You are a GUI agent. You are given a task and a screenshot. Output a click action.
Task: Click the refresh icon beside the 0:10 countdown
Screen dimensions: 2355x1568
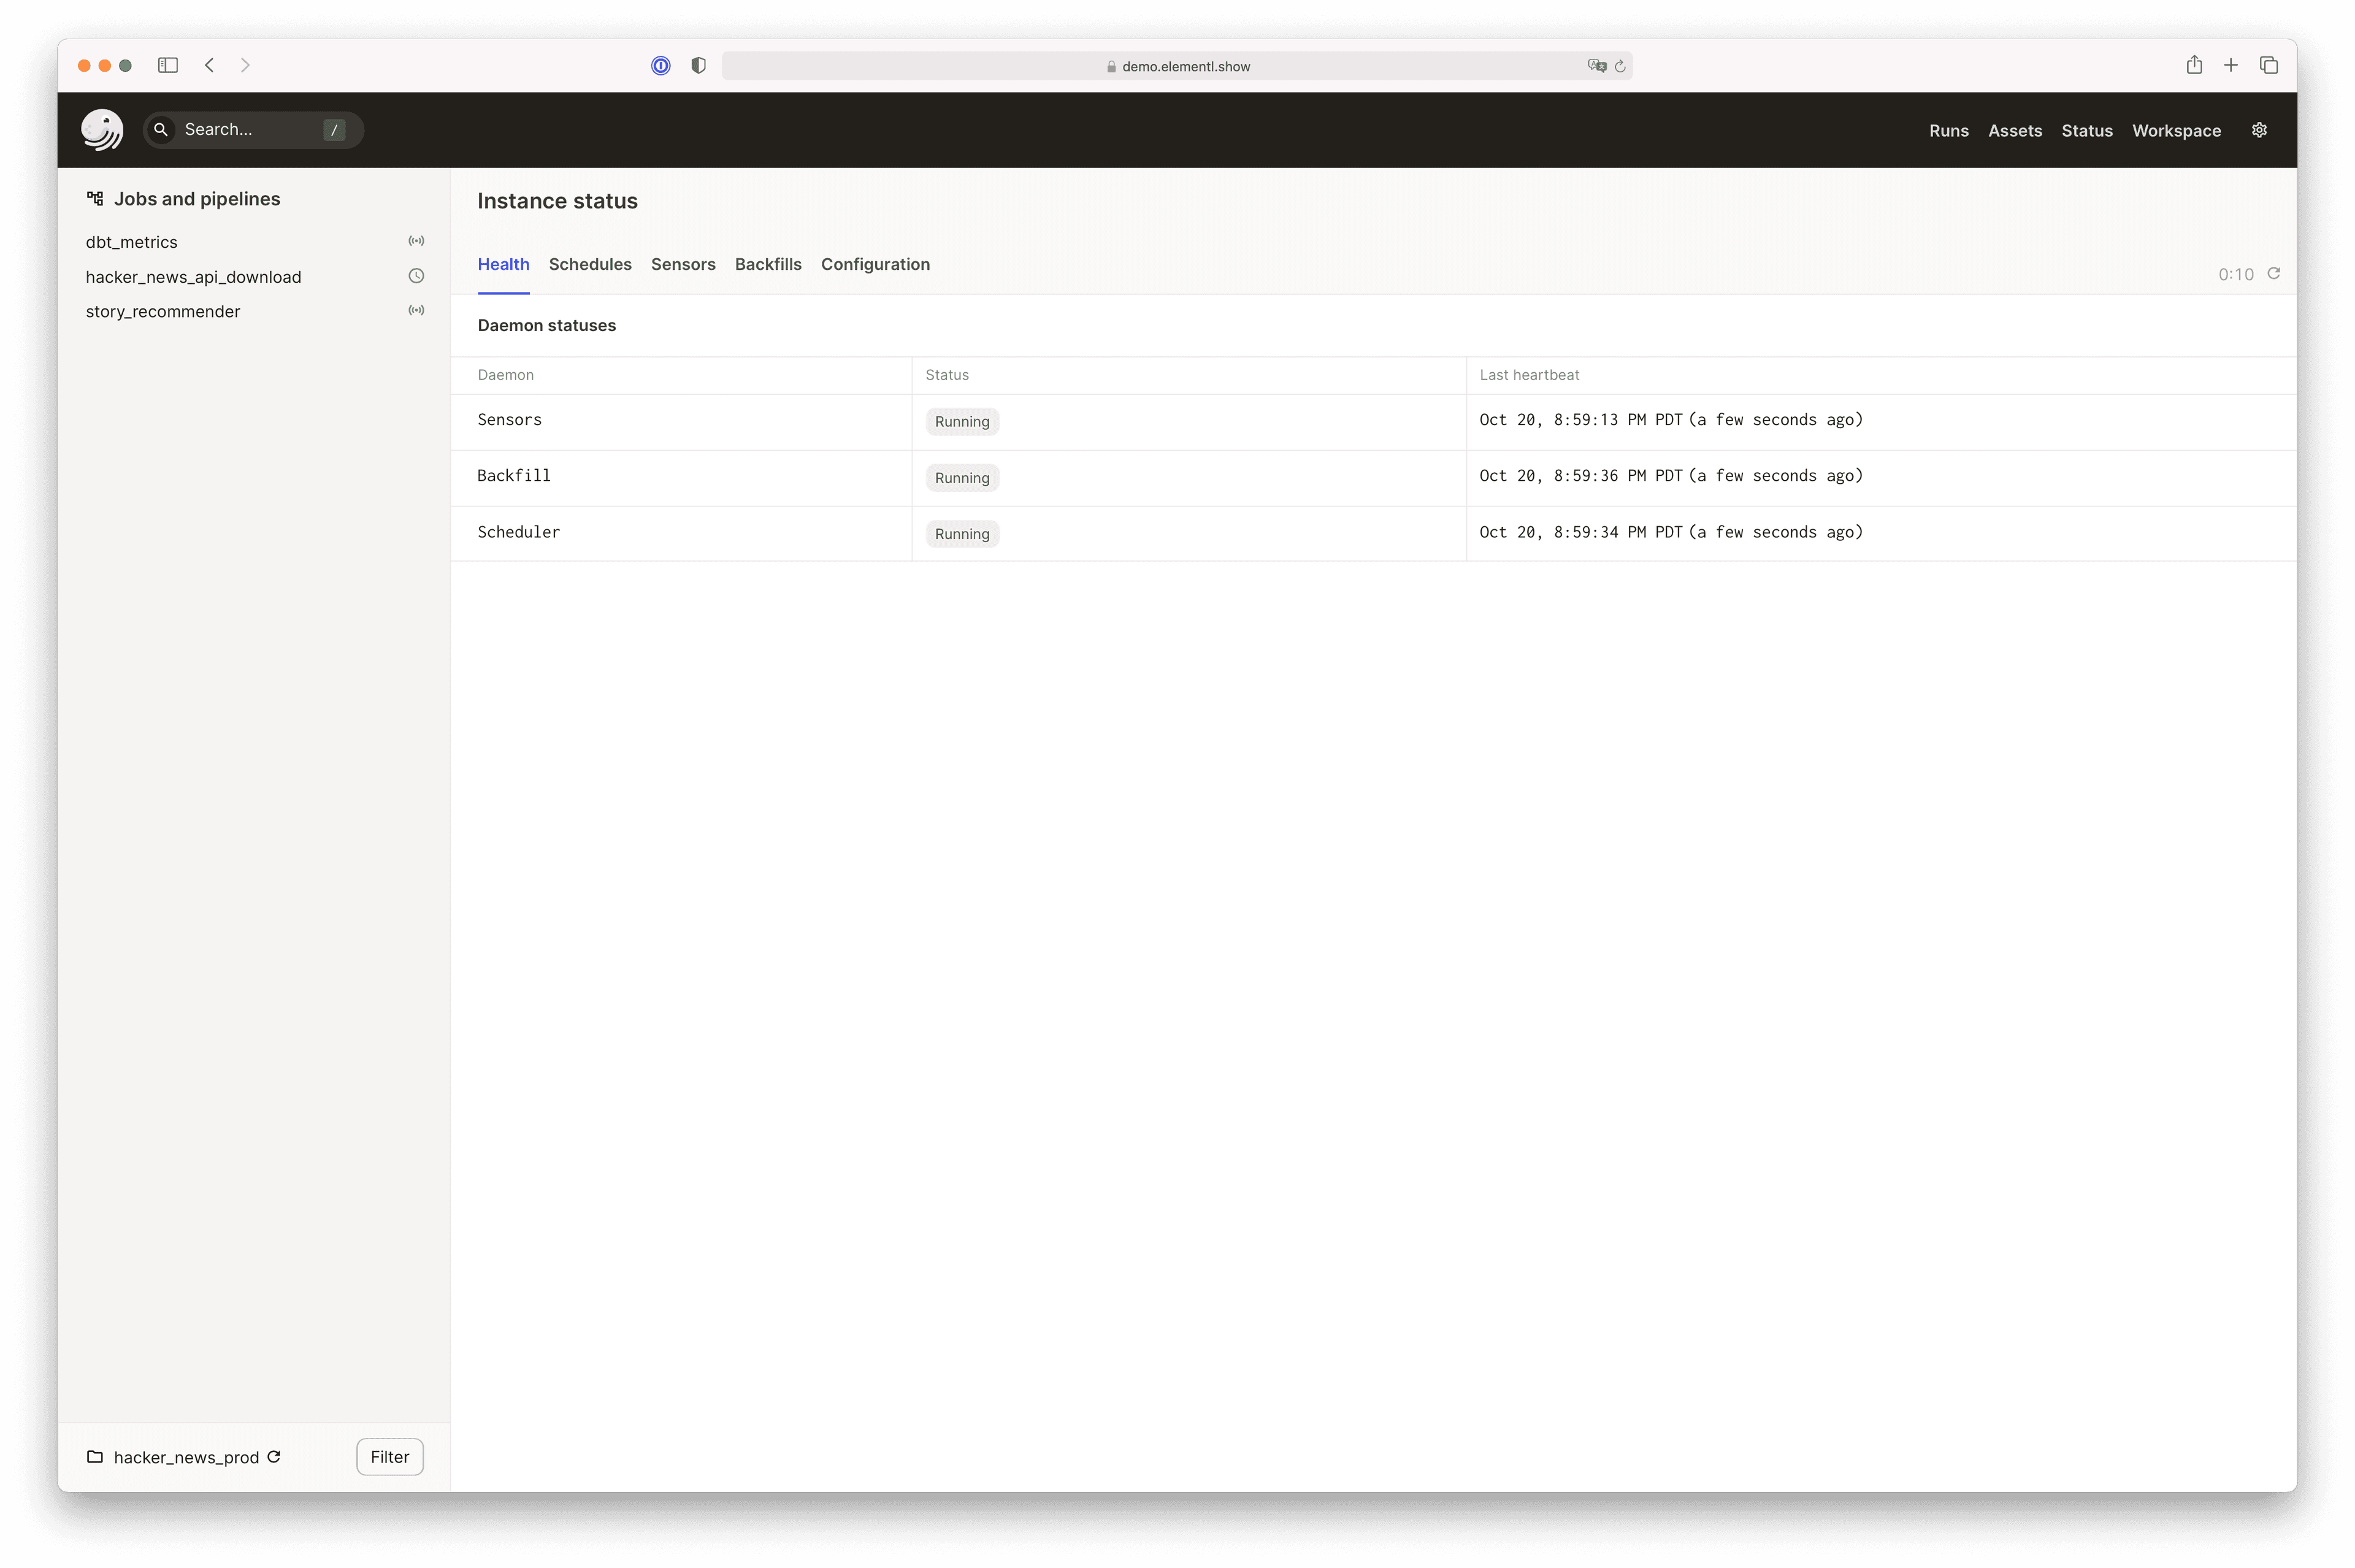coord(2274,274)
